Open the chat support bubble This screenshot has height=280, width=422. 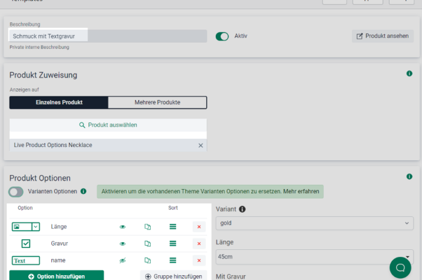[400, 267]
